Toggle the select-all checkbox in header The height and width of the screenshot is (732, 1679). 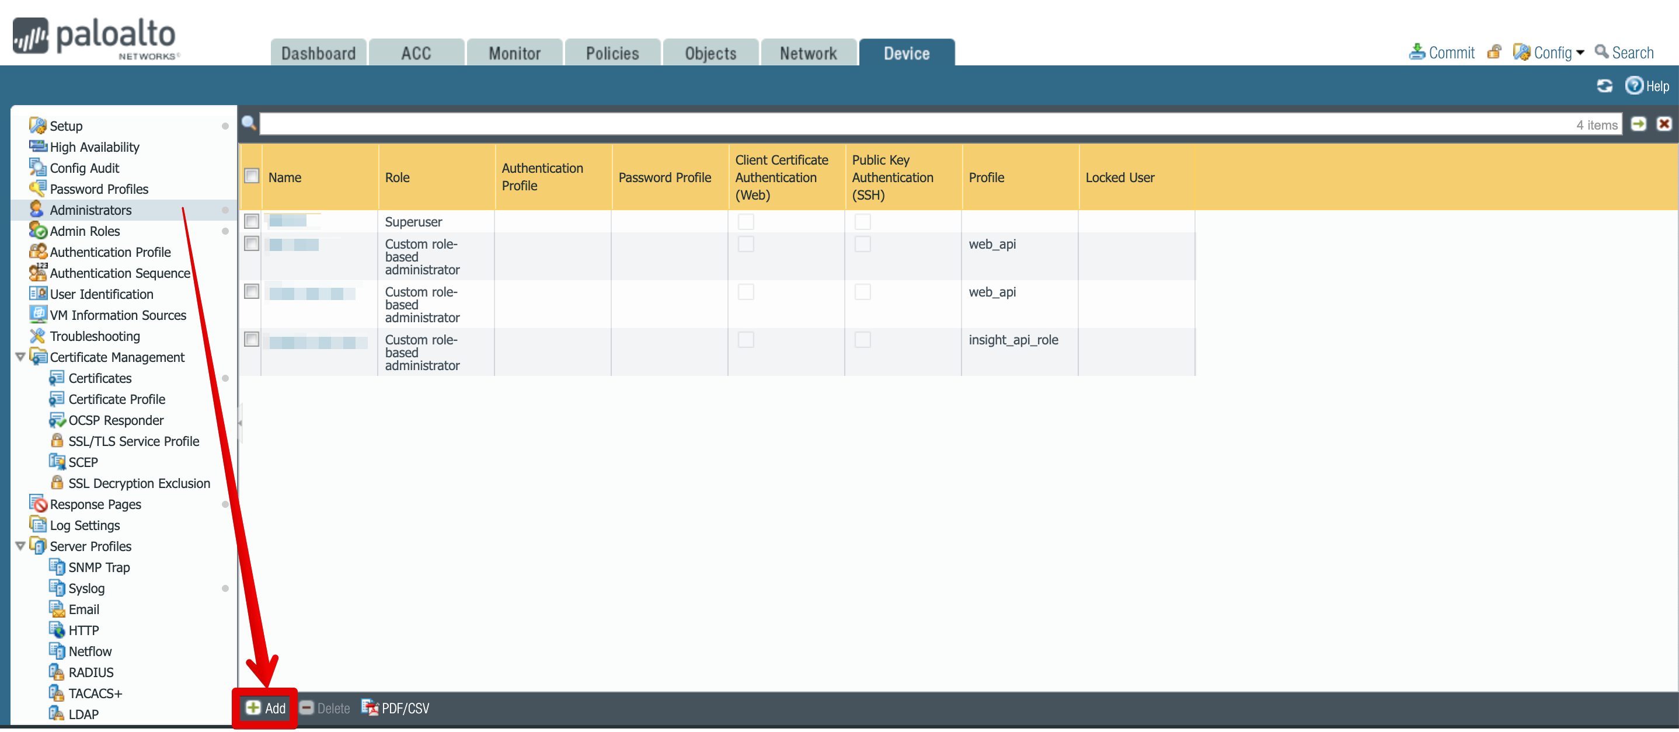[x=252, y=176]
